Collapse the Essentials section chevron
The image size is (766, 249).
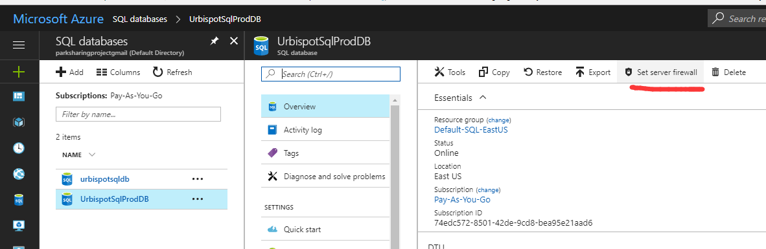pos(483,98)
